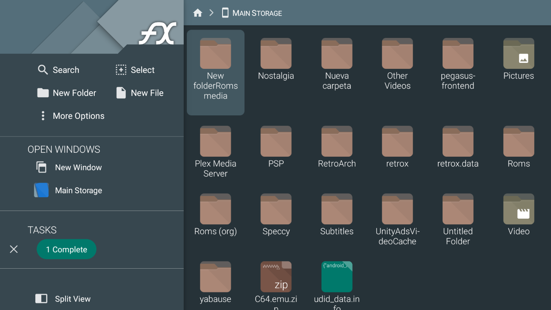This screenshot has height=310, width=551.
Task: Click the breadcrumb chevron separator
Action: 211,13
